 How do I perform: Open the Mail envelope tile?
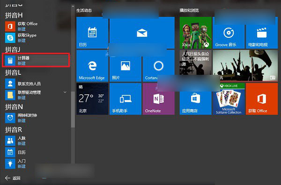pos(142,33)
